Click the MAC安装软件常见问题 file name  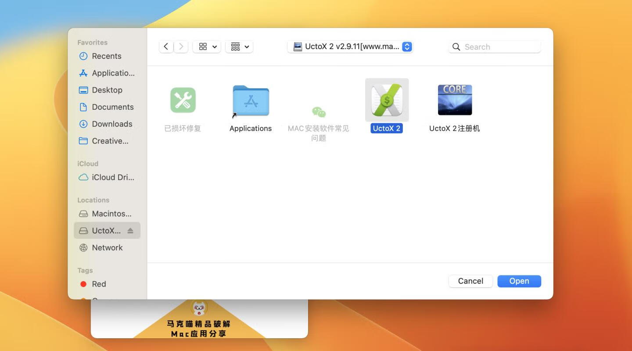click(x=319, y=133)
